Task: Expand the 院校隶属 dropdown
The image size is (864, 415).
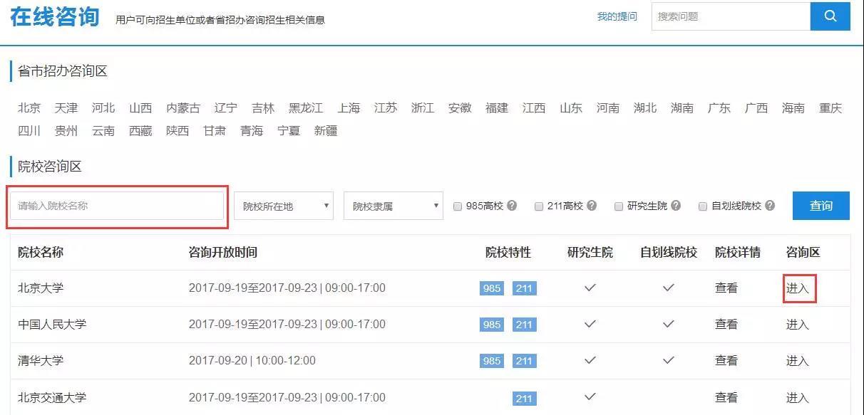Action: pyautogui.click(x=394, y=206)
